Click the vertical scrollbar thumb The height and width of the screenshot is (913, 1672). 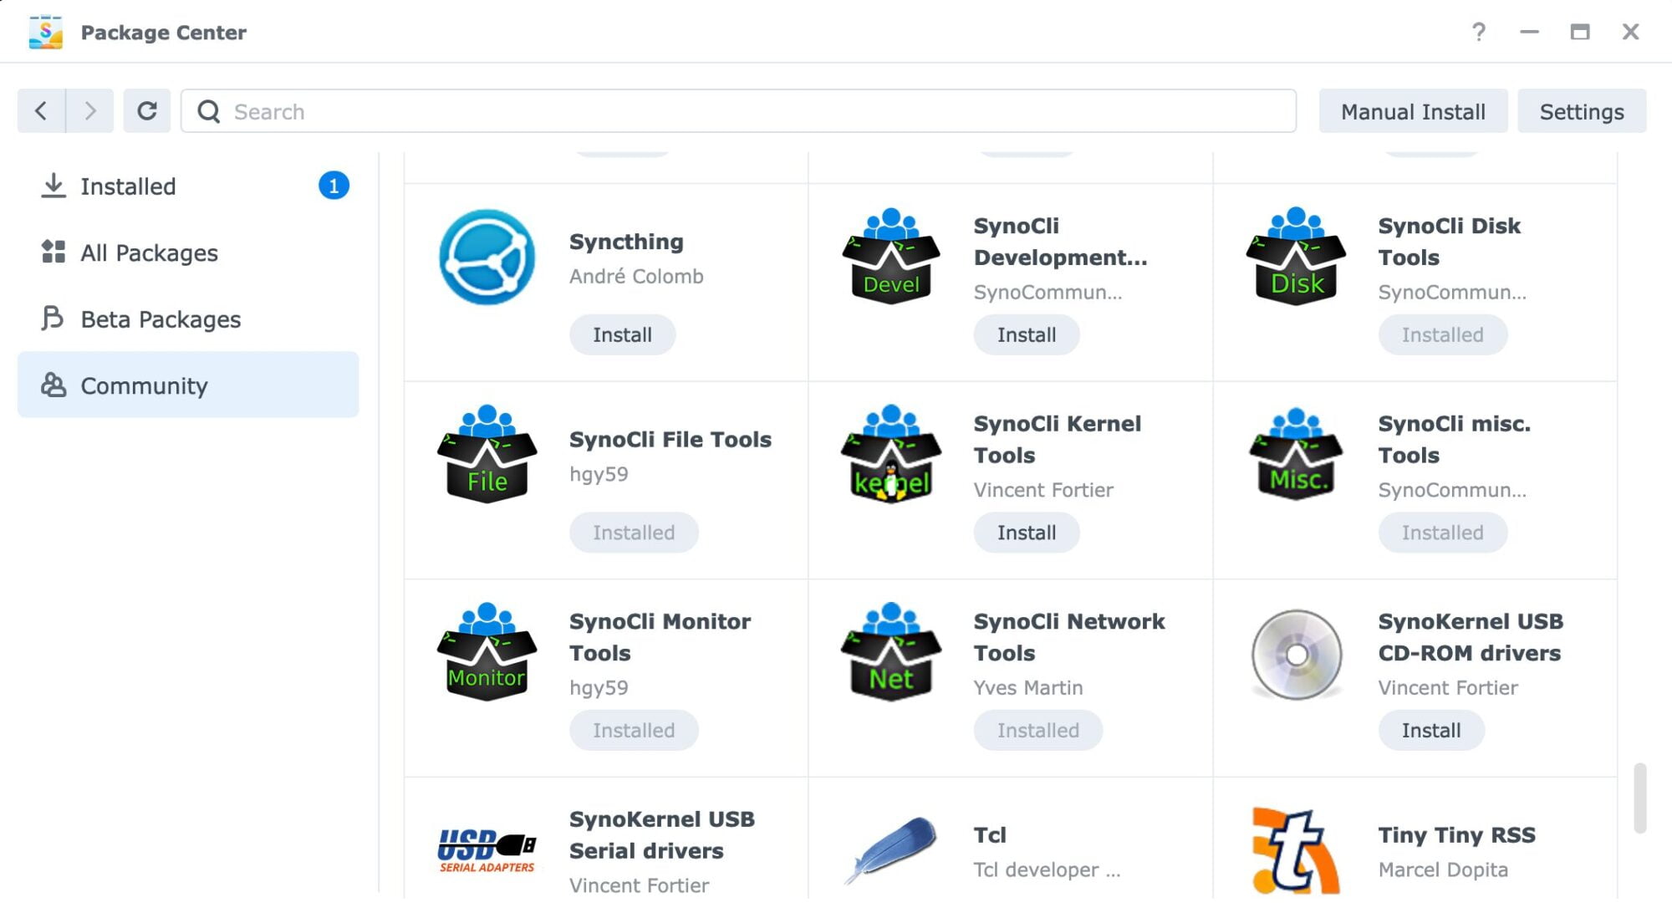click(x=1639, y=798)
